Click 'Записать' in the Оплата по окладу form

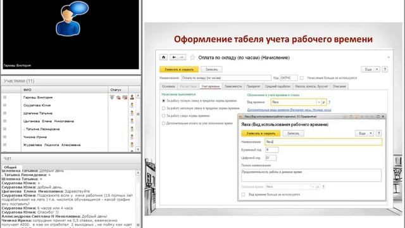click(x=211, y=69)
